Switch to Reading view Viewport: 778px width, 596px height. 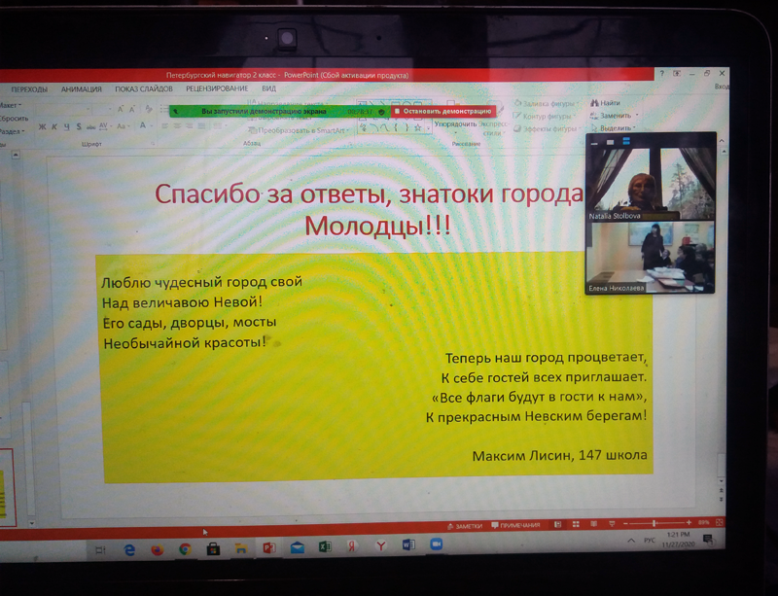[x=594, y=524]
